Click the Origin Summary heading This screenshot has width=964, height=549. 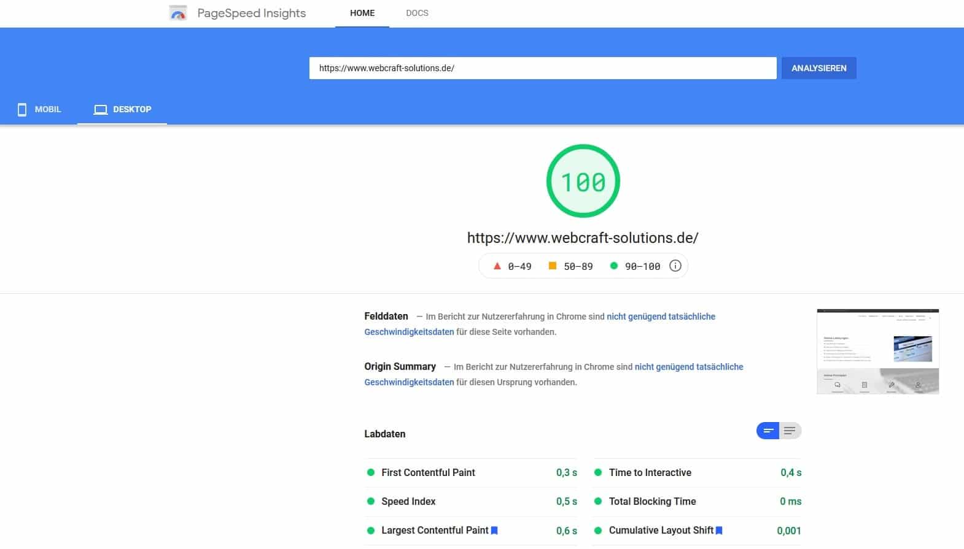click(x=400, y=367)
